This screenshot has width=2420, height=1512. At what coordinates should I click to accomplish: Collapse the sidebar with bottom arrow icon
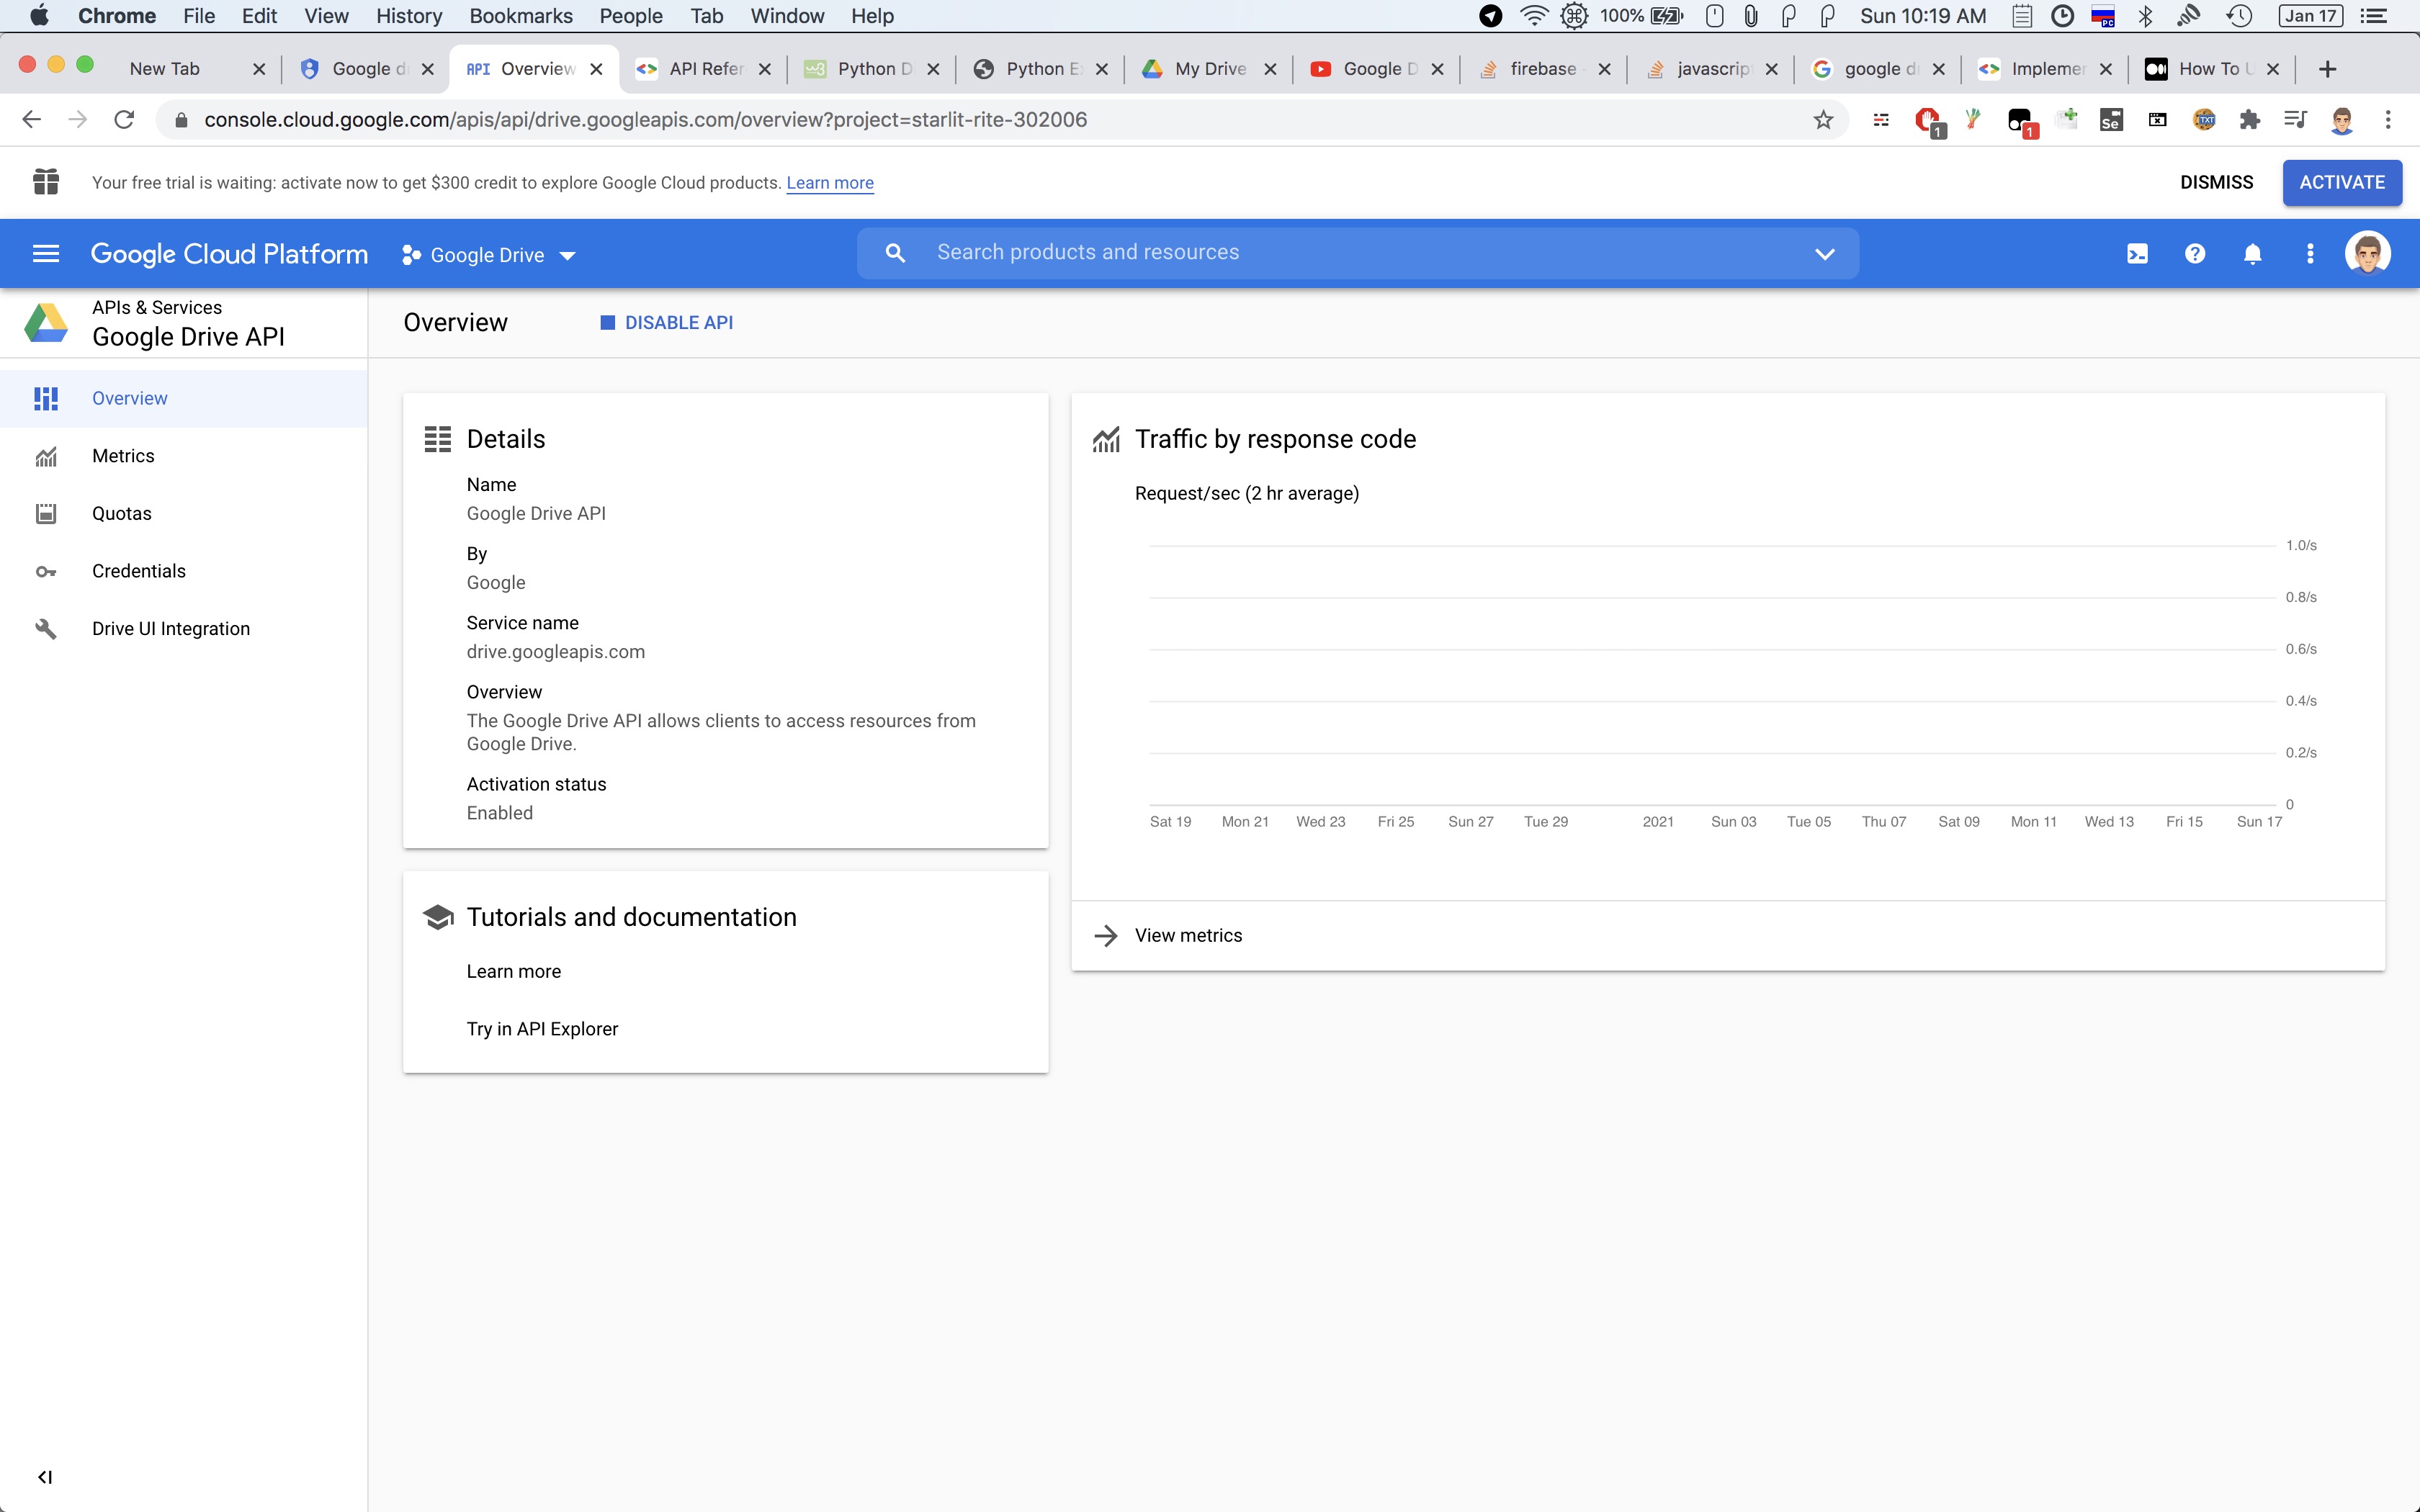(x=45, y=1477)
